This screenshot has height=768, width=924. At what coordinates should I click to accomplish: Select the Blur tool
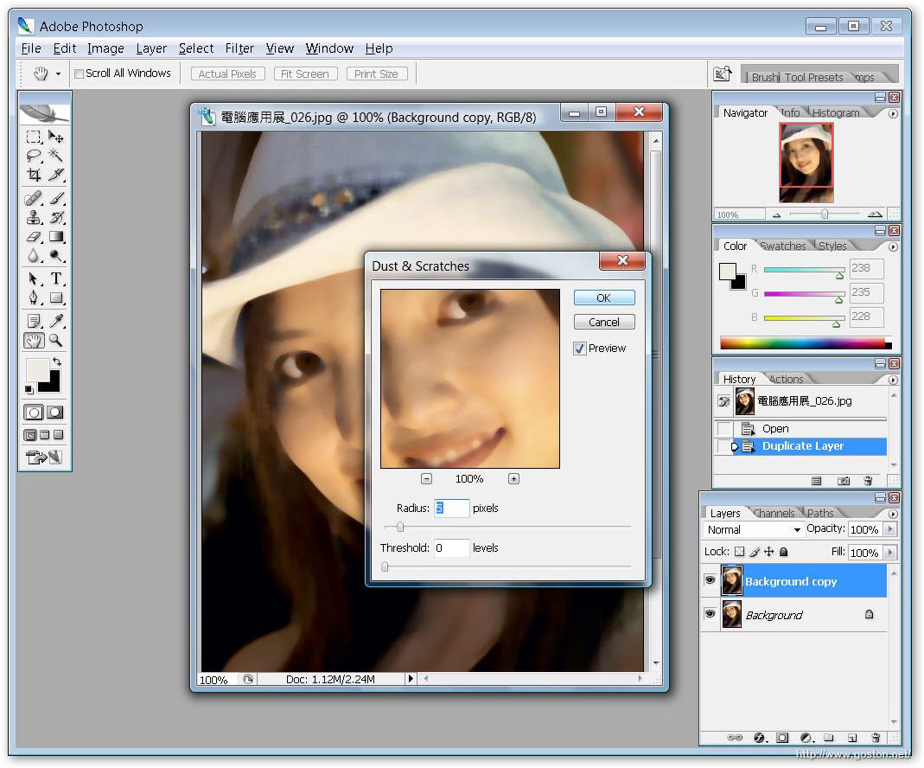point(34,255)
